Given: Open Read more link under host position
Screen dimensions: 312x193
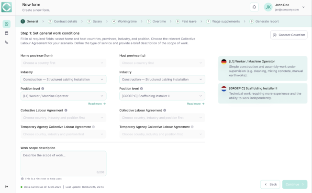Looking at the screenshot, I should point(194,103).
